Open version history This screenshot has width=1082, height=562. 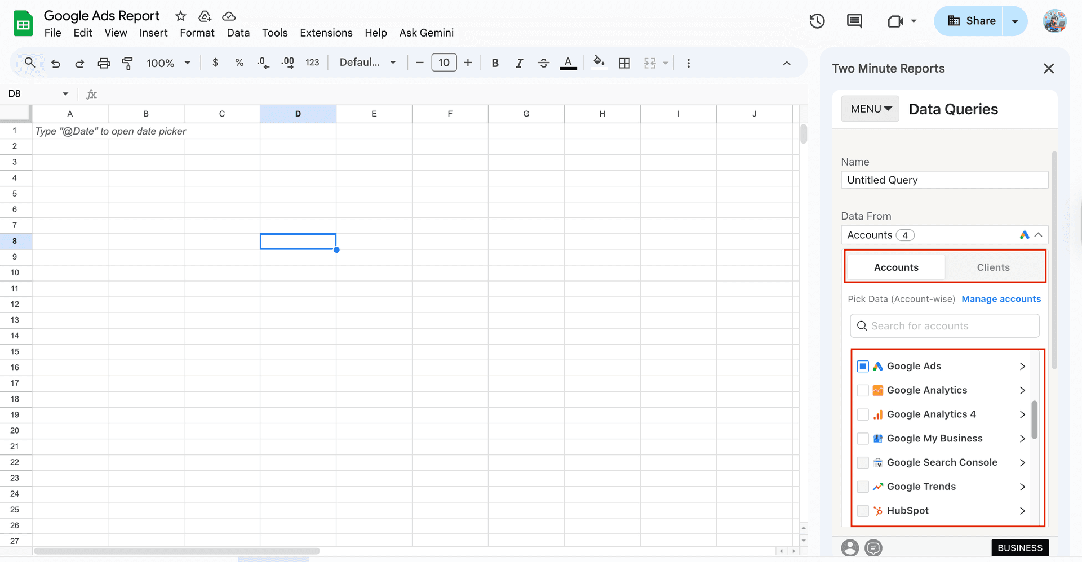click(817, 21)
